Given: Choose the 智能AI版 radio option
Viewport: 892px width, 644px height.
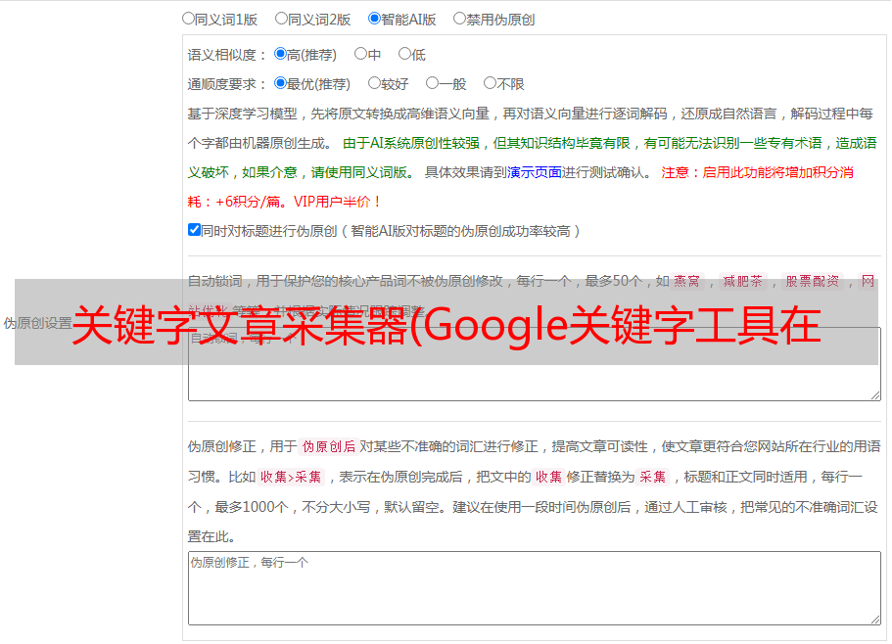Looking at the screenshot, I should coord(374,19).
